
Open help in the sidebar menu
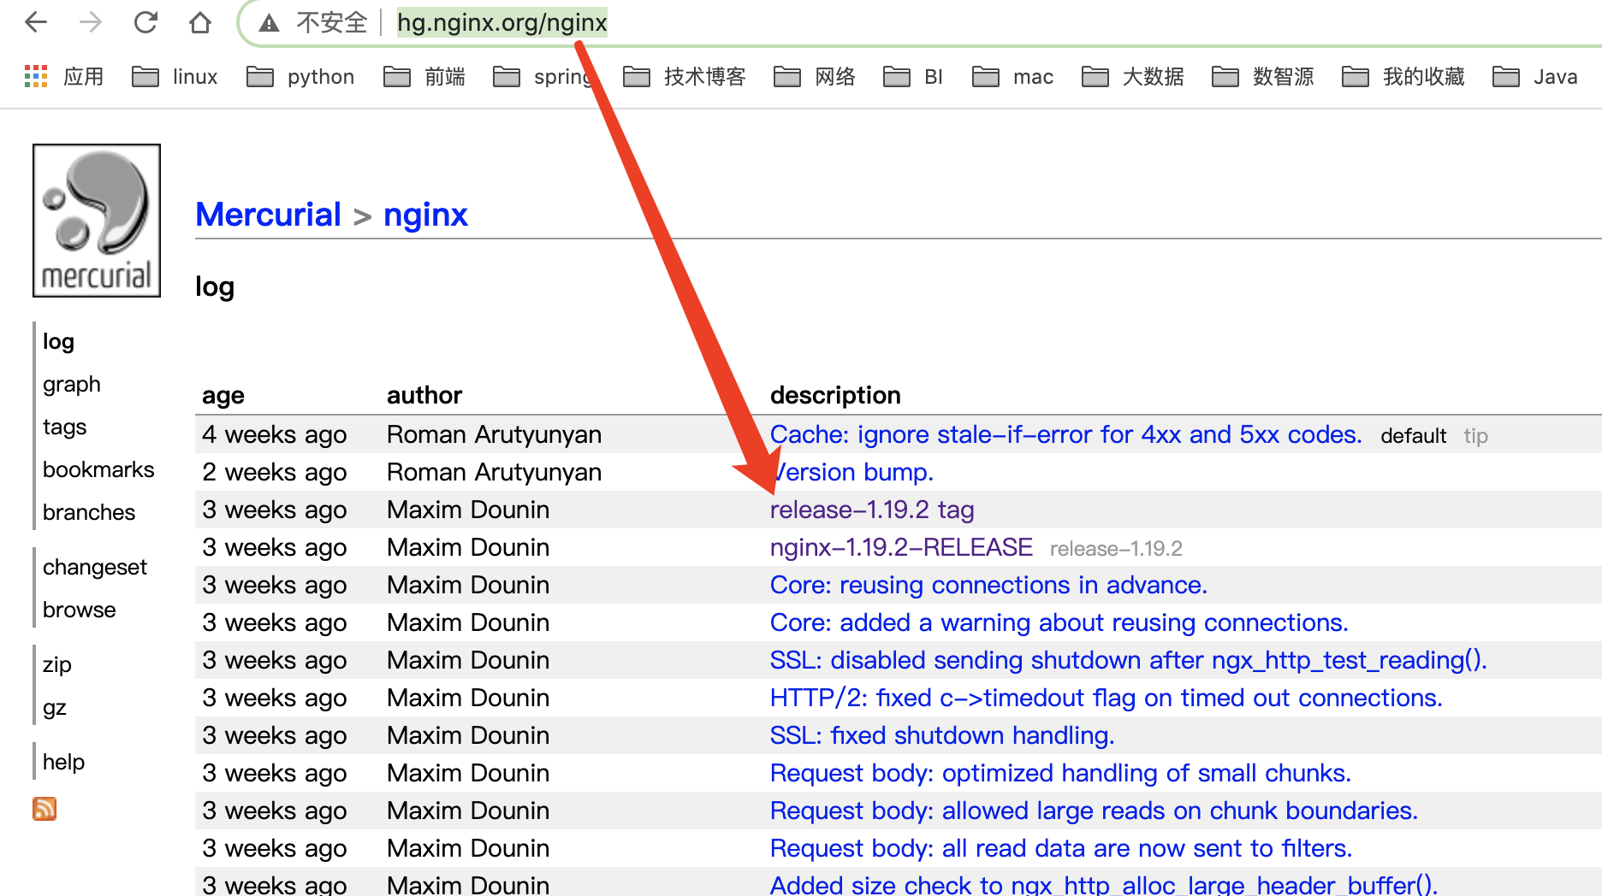tap(64, 763)
